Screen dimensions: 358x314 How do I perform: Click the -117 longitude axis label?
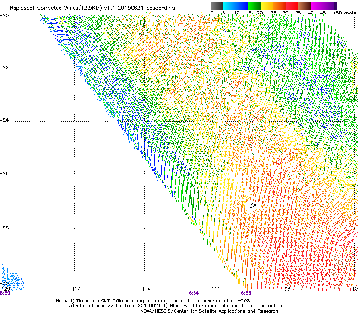[x=74, y=289]
